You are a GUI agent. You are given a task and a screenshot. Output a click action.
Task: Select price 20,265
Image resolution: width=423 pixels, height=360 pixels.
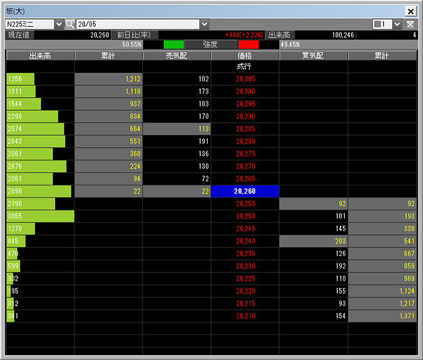click(x=245, y=178)
